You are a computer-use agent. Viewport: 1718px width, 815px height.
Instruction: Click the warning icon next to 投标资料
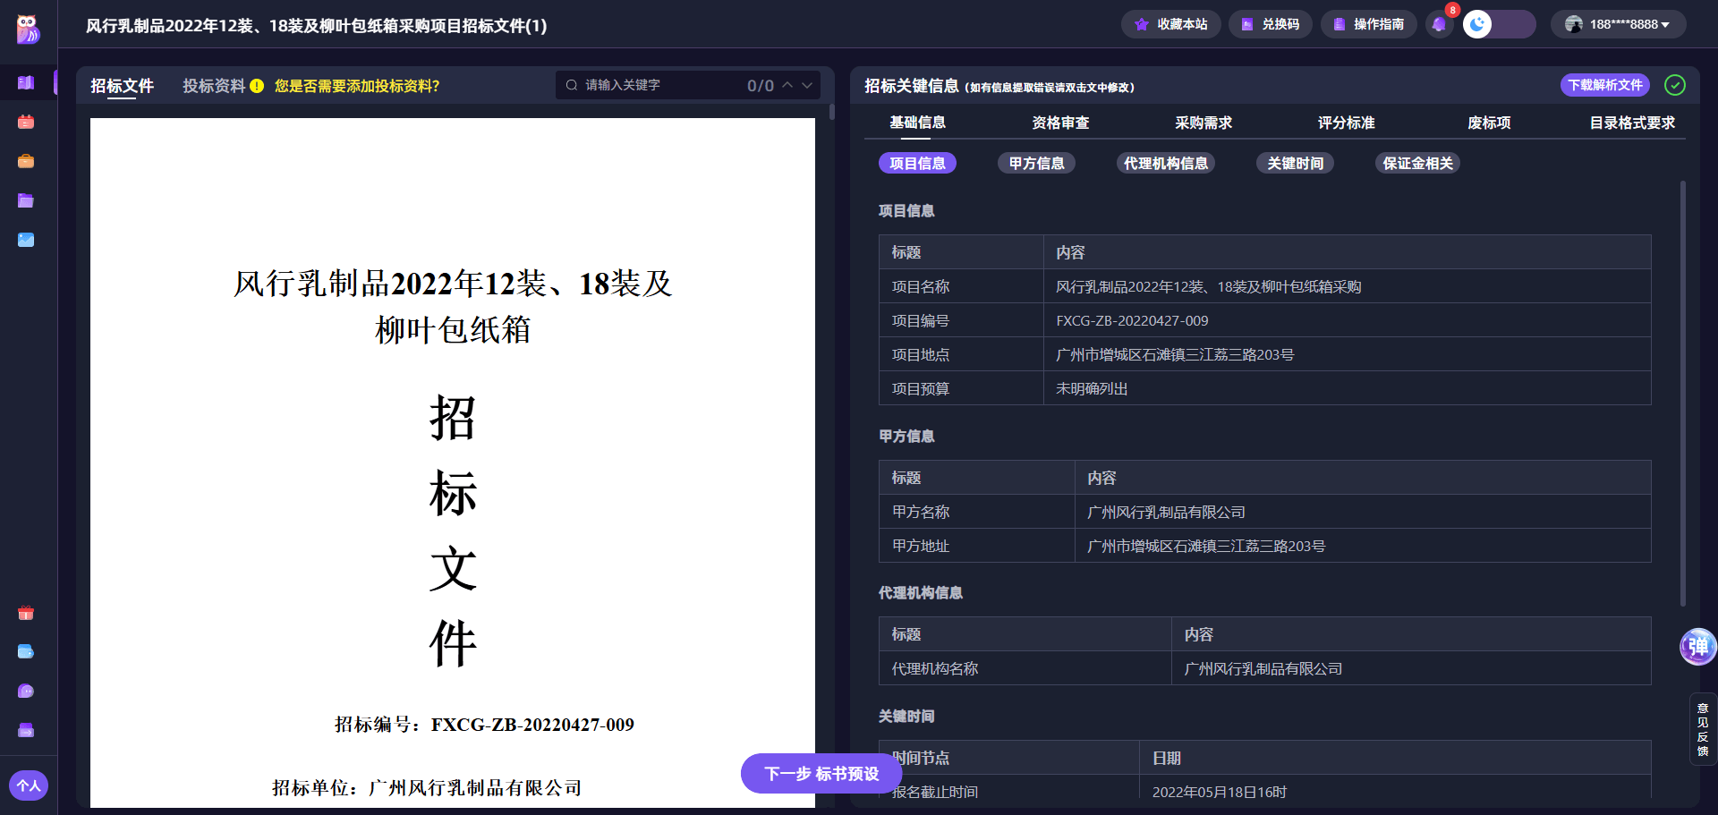point(256,85)
